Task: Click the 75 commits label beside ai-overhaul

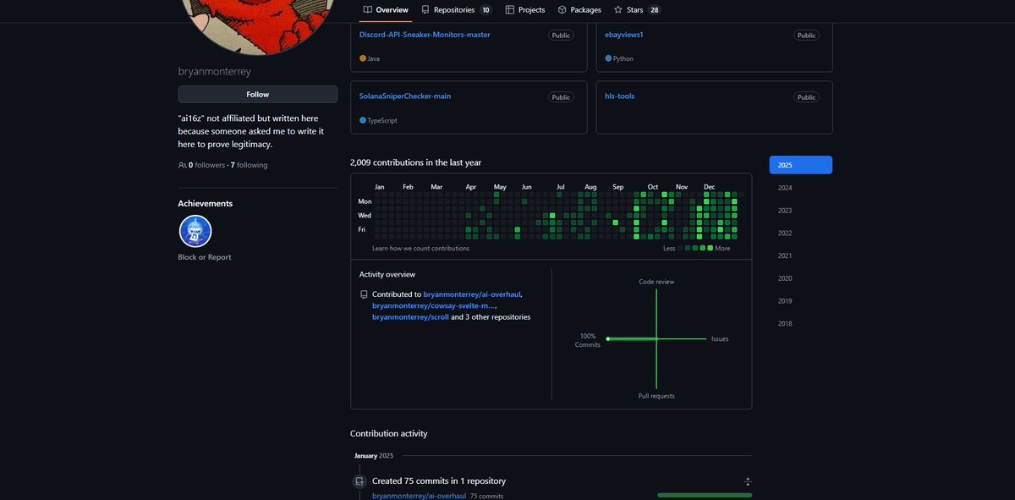Action: 486,496
